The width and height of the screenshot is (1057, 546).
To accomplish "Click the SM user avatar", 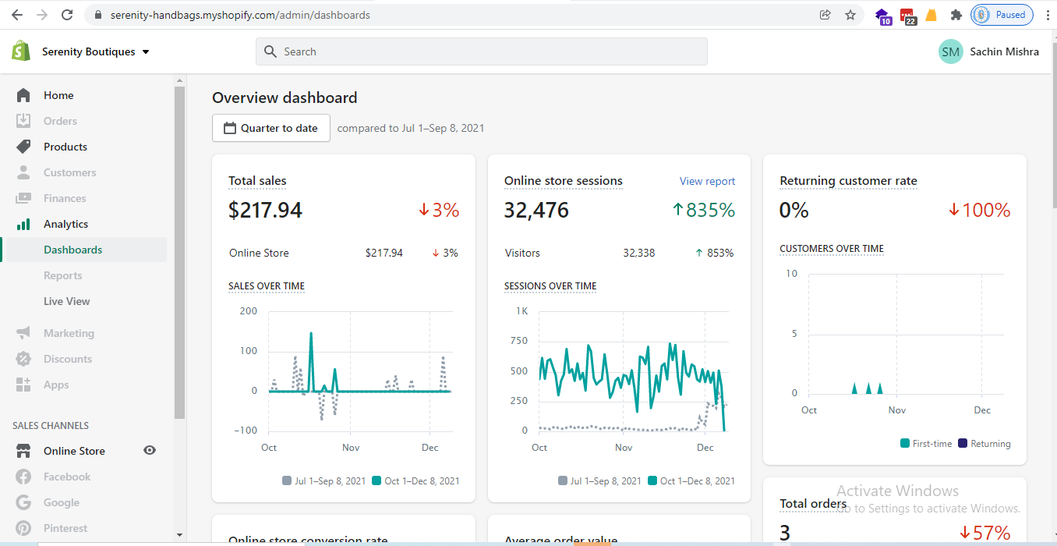I will point(951,51).
